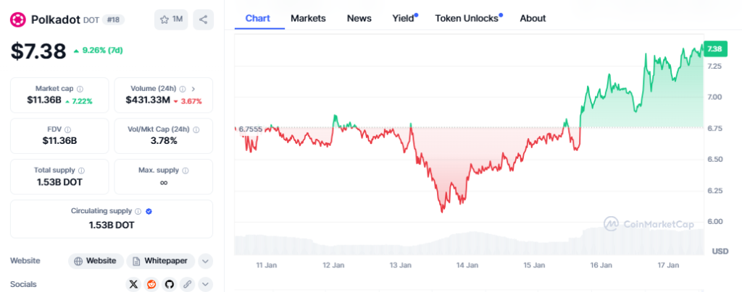Click the Polkadot logo icon
The height and width of the screenshot is (292, 742).
pyautogui.click(x=17, y=20)
